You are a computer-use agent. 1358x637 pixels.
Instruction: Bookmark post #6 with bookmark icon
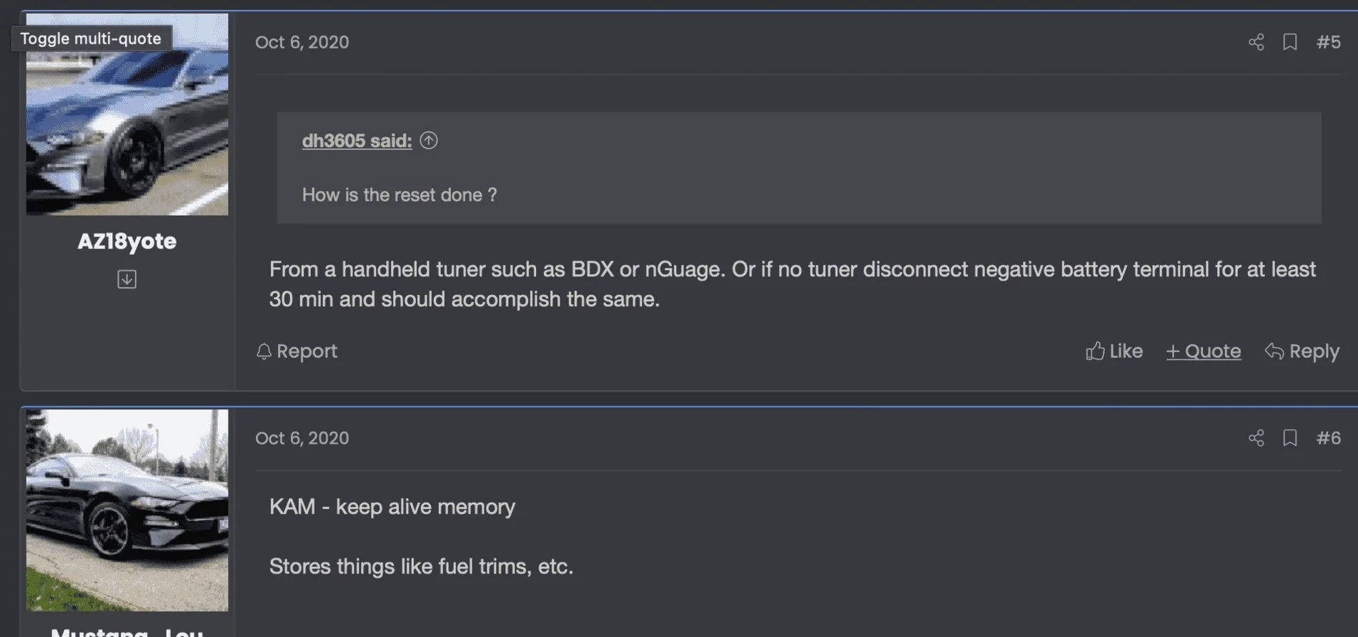point(1290,438)
